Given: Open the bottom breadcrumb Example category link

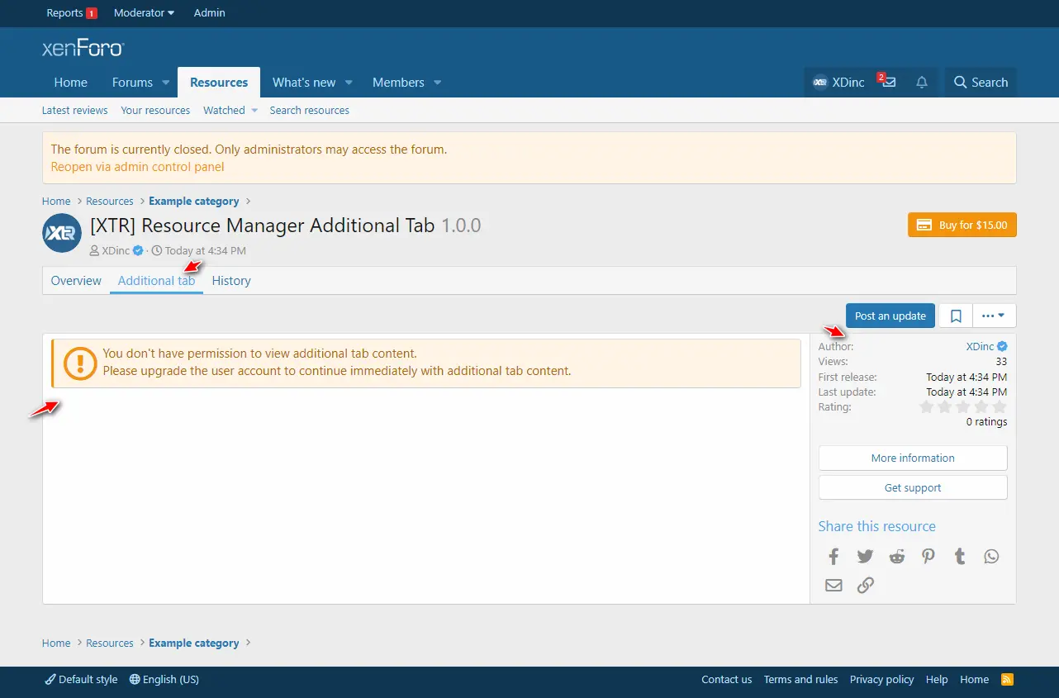Looking at the screenshot, I should [194, 643].
